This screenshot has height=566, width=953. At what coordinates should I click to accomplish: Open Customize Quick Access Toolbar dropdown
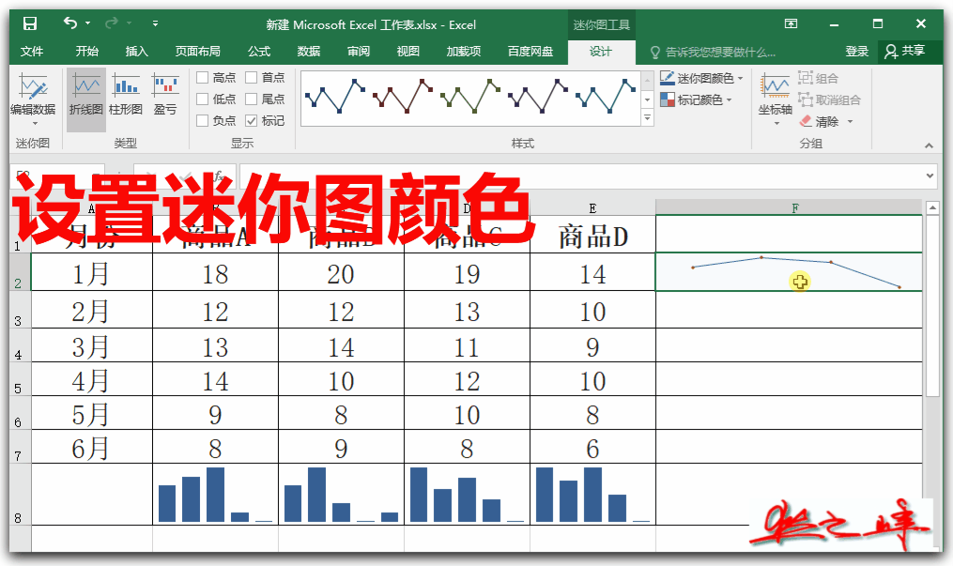click(155, 23)
